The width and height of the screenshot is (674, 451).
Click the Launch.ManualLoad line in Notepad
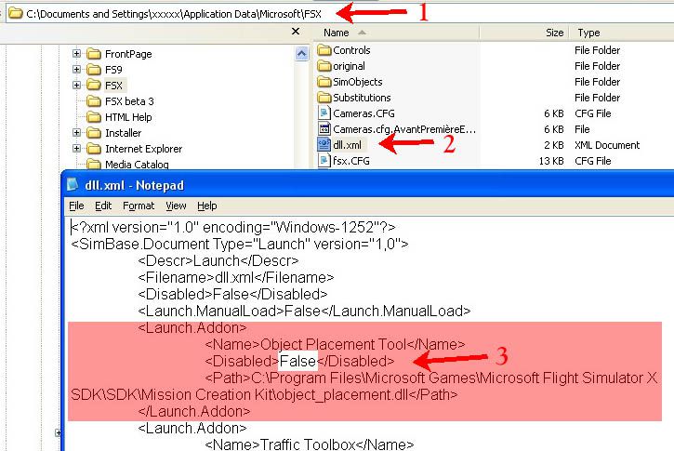[x=304, y=311]
